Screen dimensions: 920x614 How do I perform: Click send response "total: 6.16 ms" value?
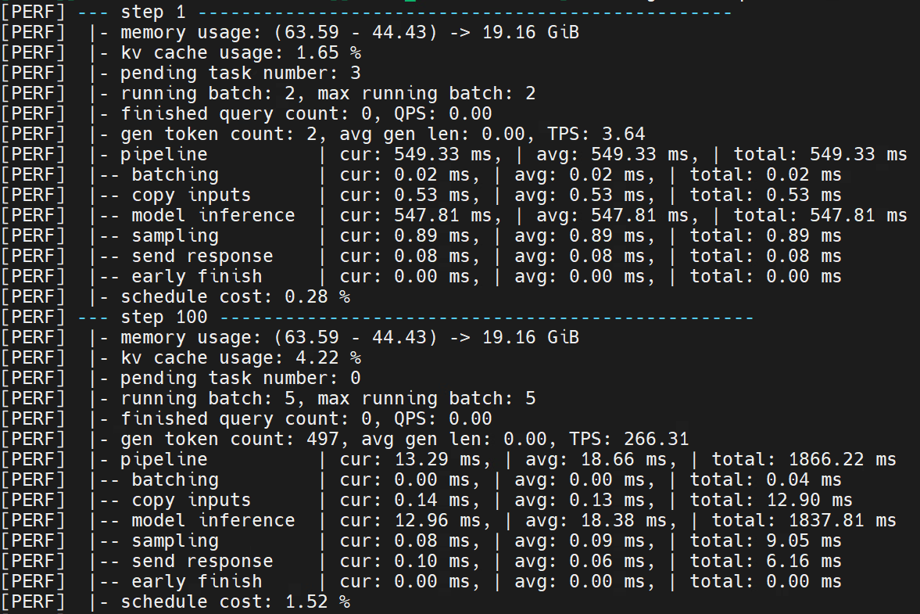(x=765, y=562)
